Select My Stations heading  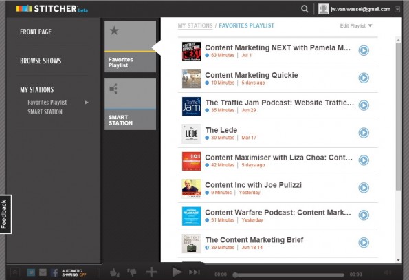click(37, 89)
